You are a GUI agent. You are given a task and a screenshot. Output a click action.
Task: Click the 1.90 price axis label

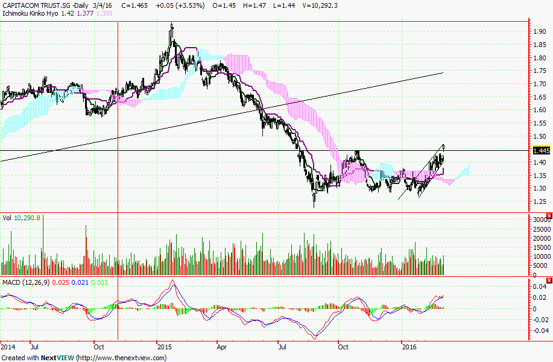(x=540, y=31)
